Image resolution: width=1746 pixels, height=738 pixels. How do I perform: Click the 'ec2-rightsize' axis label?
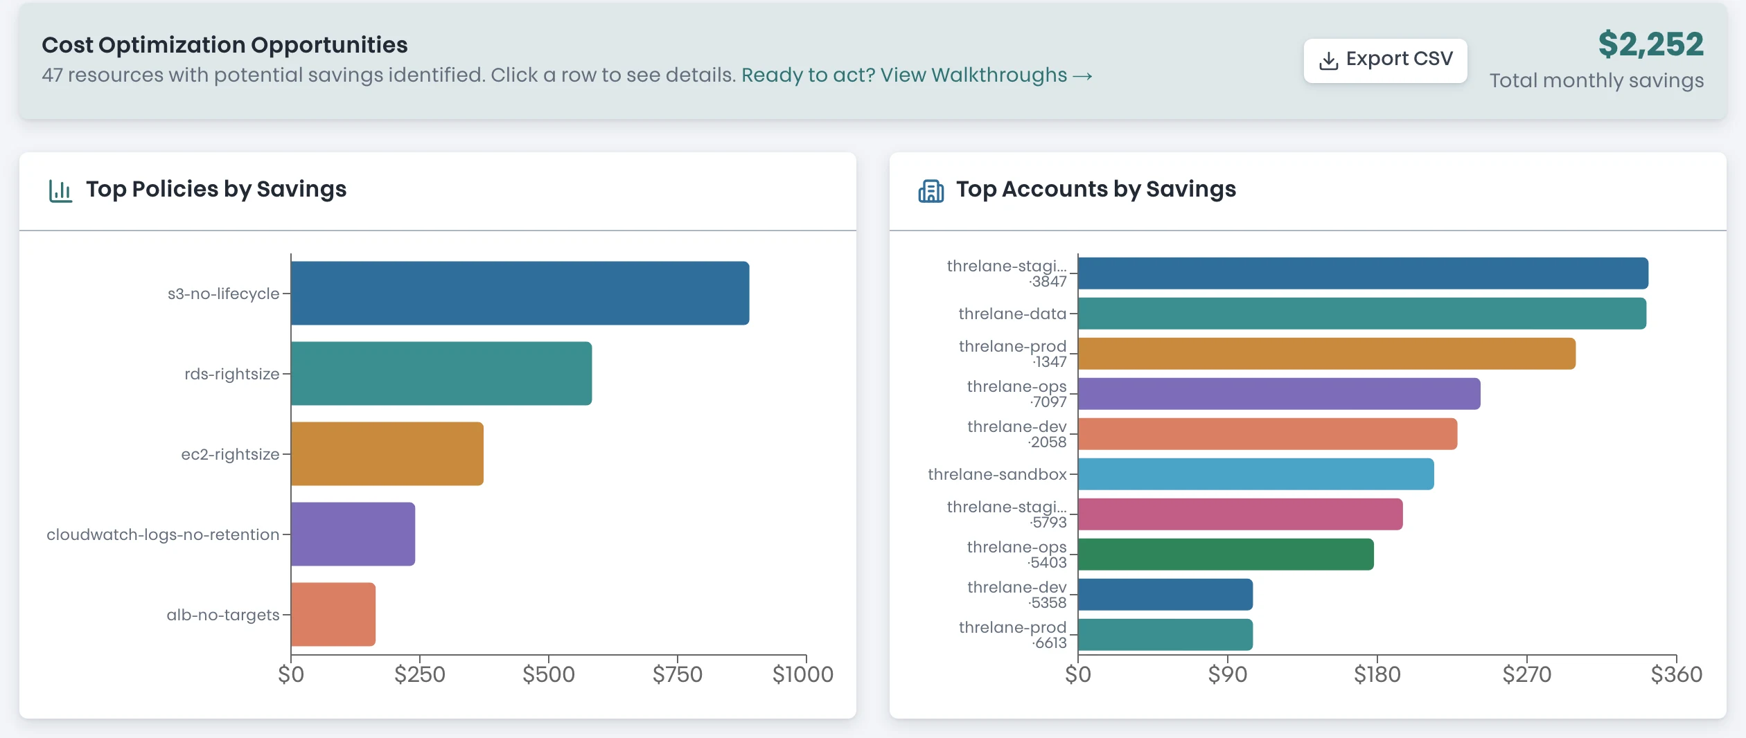pos(230,454)
